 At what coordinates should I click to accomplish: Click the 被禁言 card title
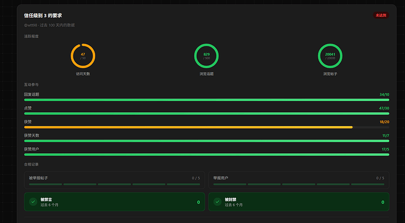tap(46, 200)
